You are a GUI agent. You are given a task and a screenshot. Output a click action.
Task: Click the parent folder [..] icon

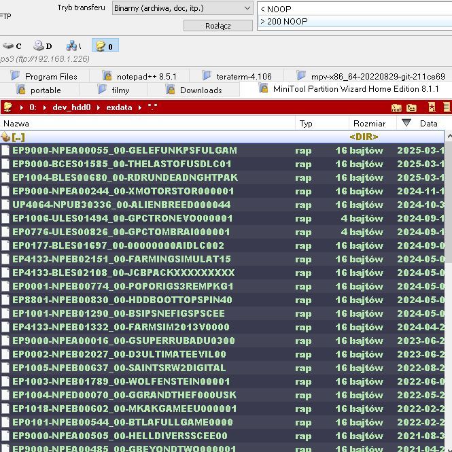click(x=5, y=137)
